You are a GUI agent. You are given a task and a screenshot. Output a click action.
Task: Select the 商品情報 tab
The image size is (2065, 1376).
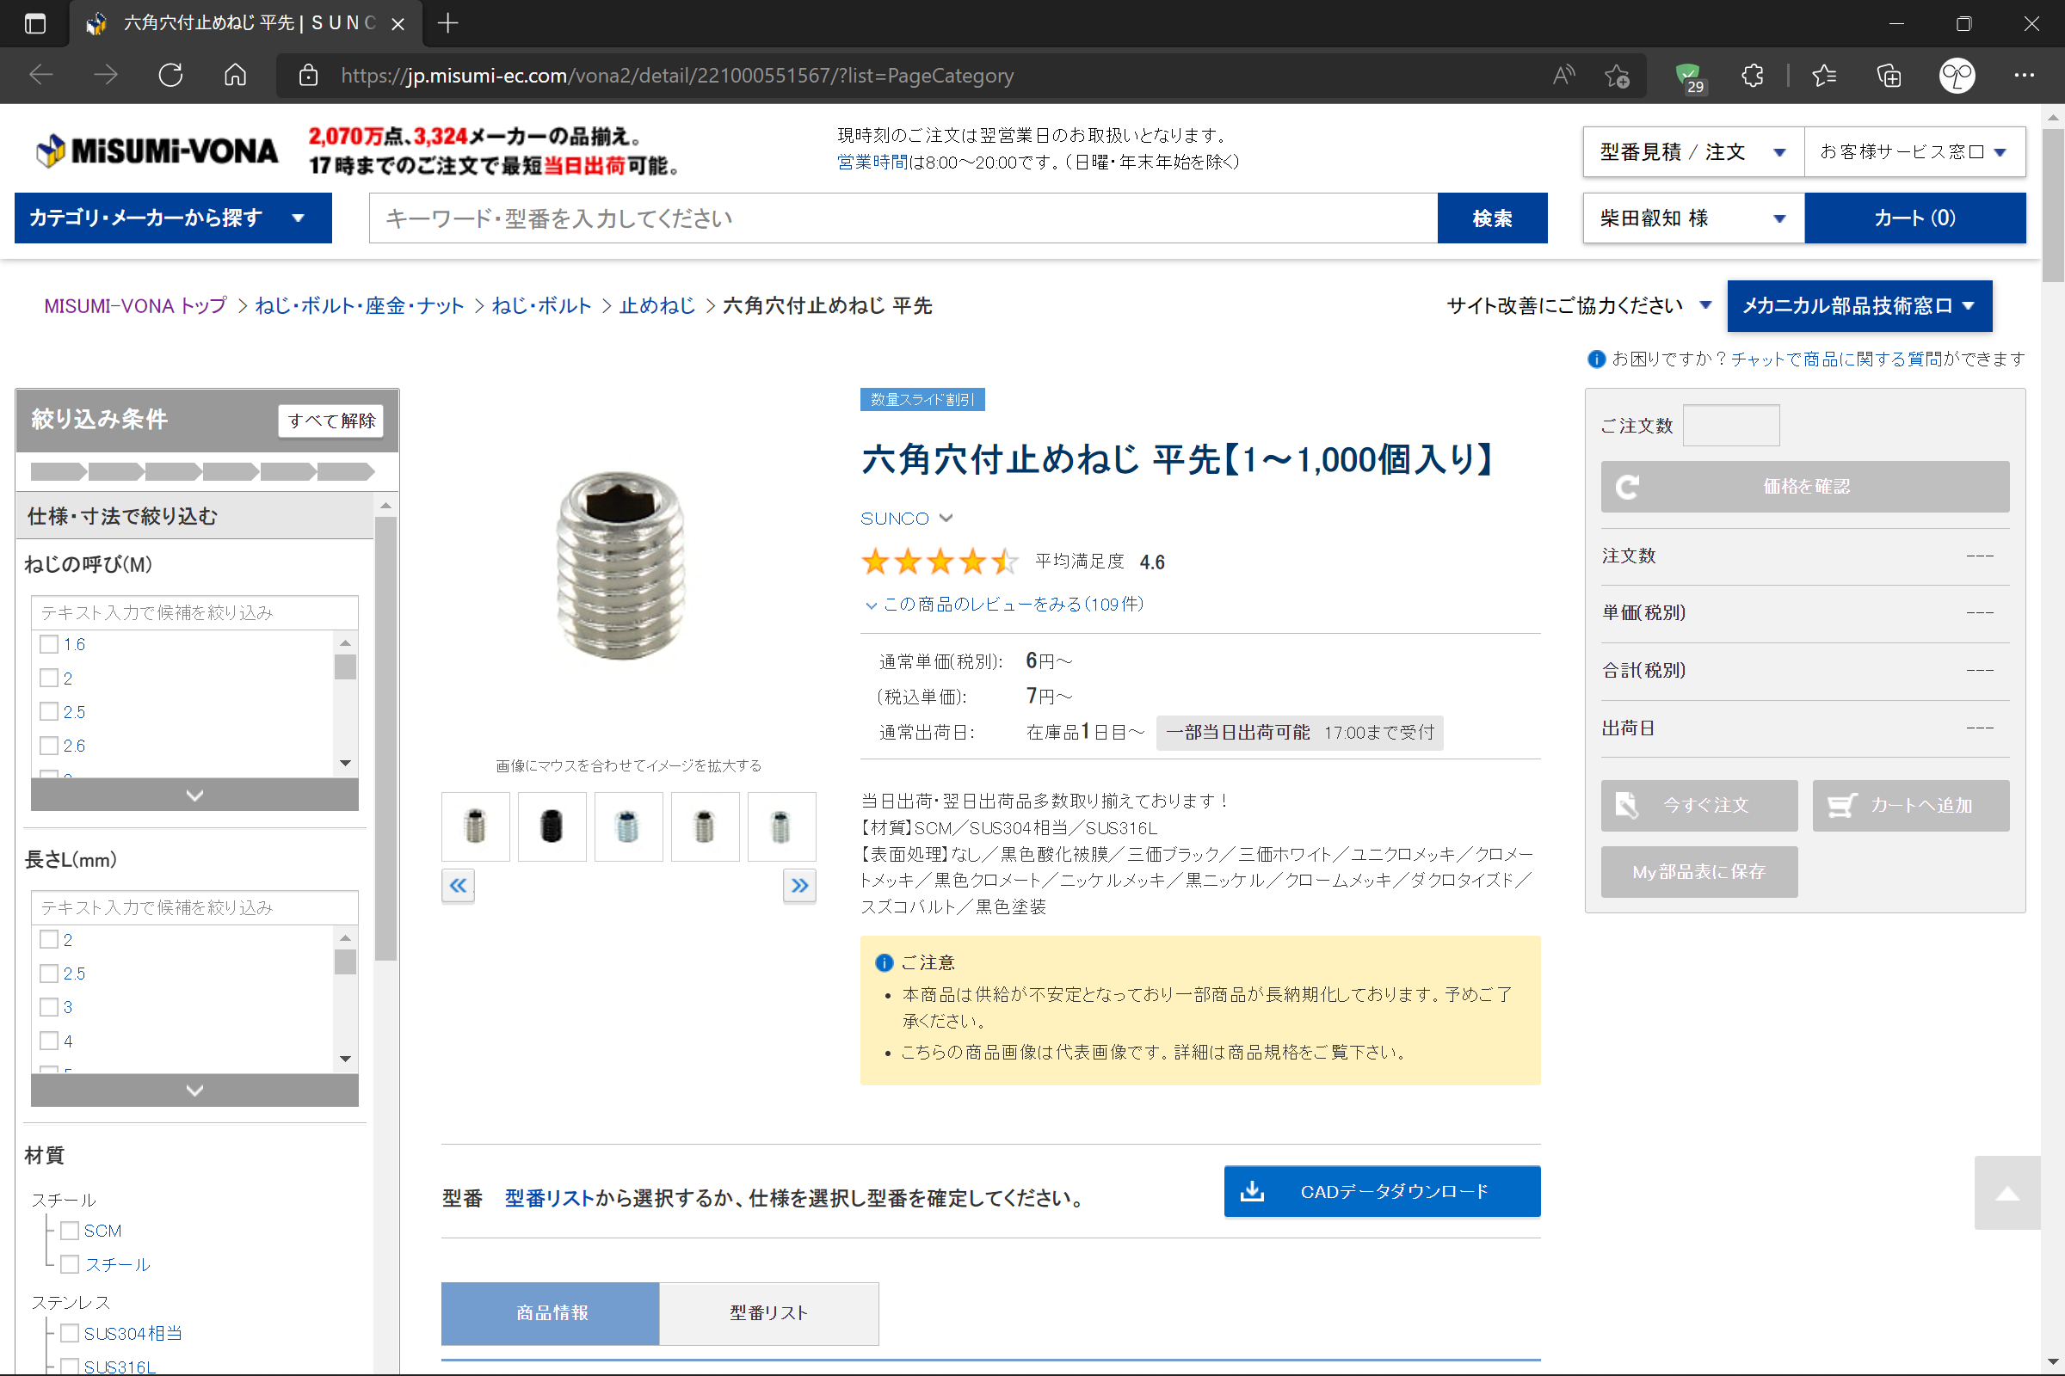point(551,1313)
